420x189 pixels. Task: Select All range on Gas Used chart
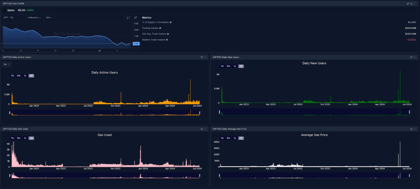(31, 138)
